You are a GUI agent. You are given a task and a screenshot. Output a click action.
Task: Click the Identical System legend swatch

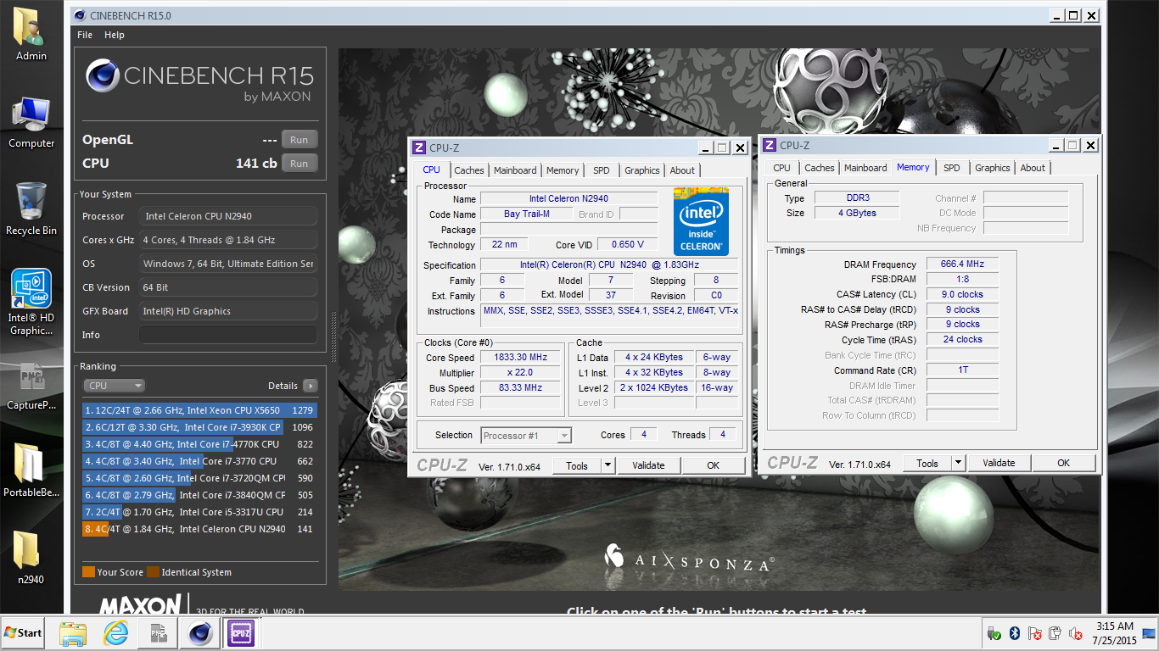(153, 572)
